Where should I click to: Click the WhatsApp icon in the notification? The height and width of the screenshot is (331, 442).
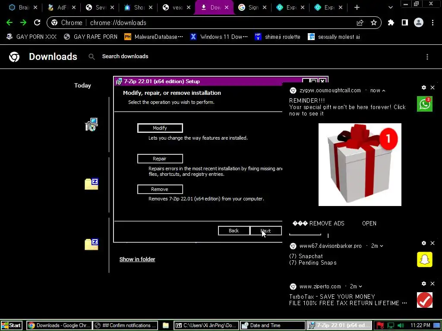[425, 104]
